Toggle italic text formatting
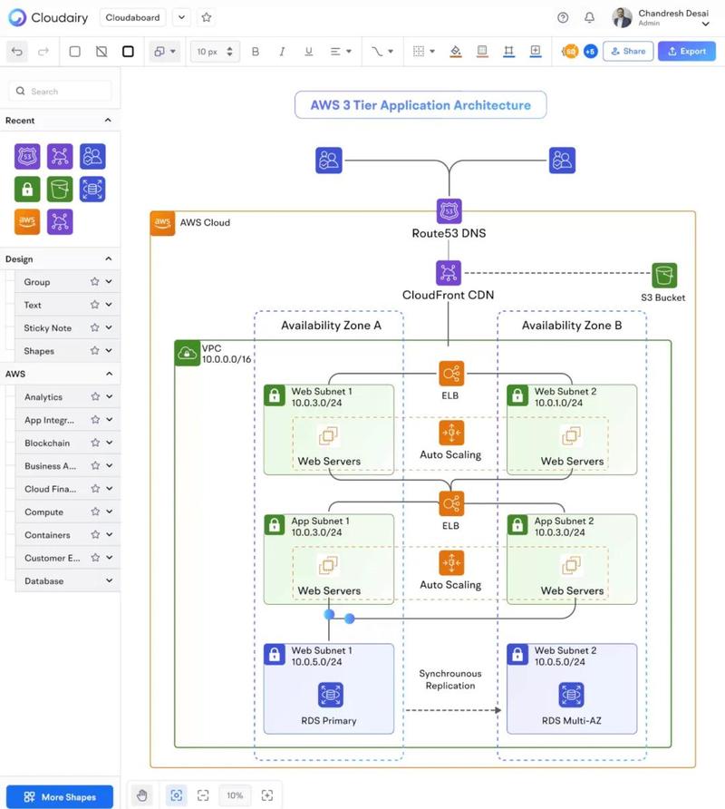This screenshot has height=809, width=725. (x=282, y=52)
